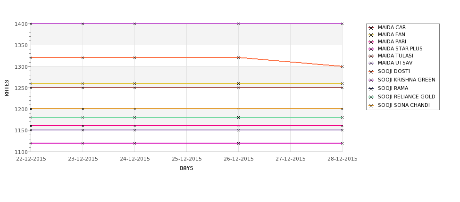Click the RATES axis title
This screenshot has width=460, height=202.
(7, 88)
